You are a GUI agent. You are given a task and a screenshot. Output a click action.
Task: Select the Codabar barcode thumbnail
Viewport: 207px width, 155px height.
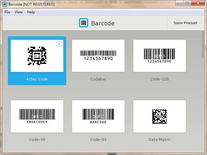pos(98,56)
